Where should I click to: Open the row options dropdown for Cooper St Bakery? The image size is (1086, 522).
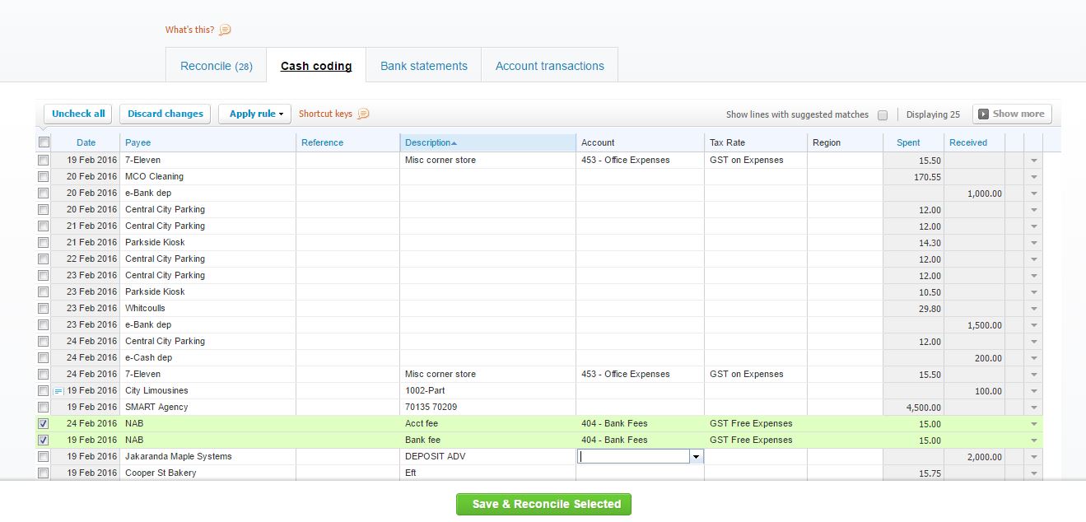tap(1034, 473)
